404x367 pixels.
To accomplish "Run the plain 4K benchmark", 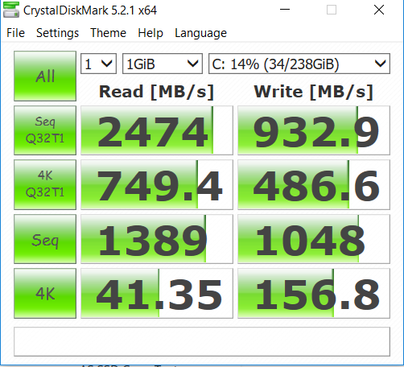I will (45, 293).
